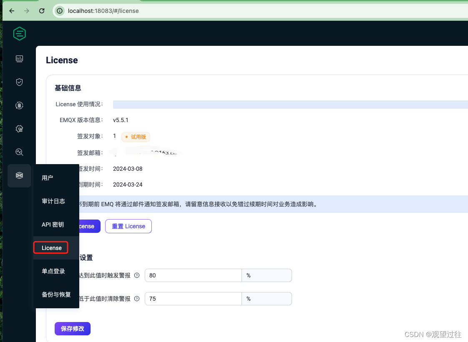Click the high watermark field showing 80
468x342 pixels.
point(193,275)
